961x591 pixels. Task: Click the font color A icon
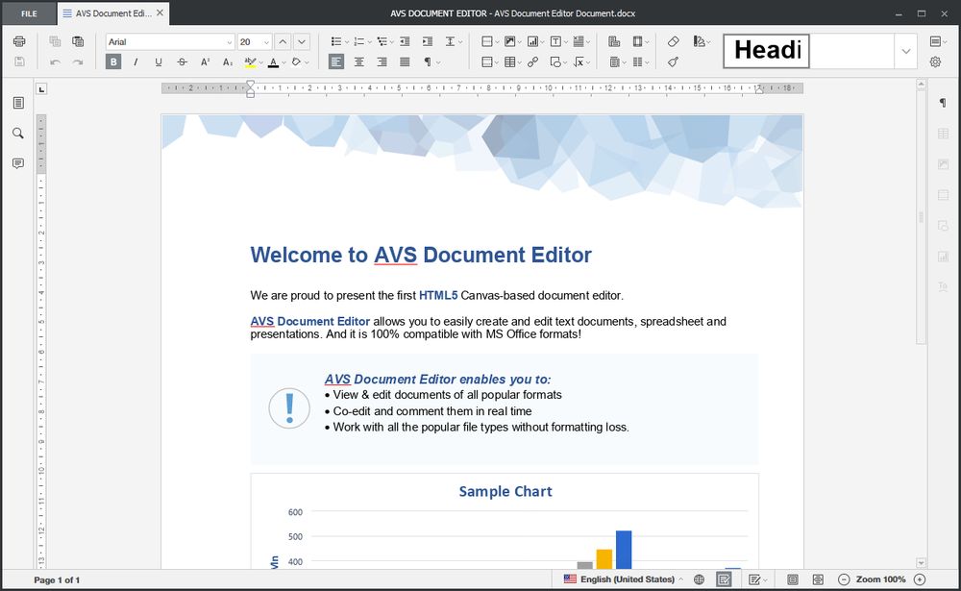(x=273, y=62)
